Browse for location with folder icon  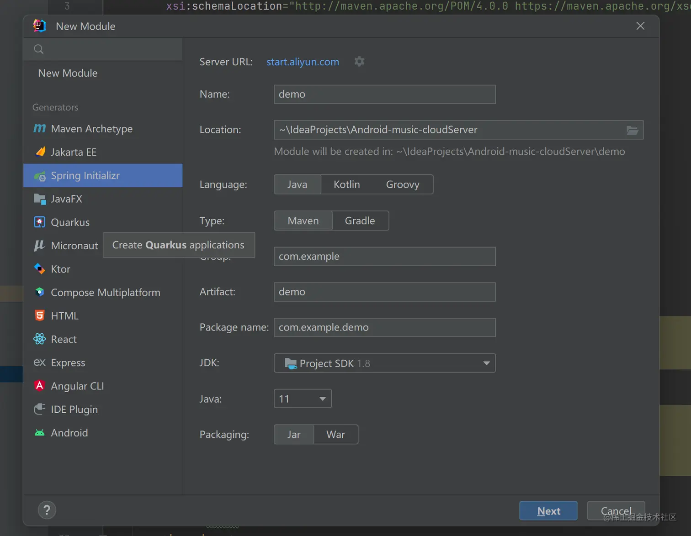[x=633, y=130]
